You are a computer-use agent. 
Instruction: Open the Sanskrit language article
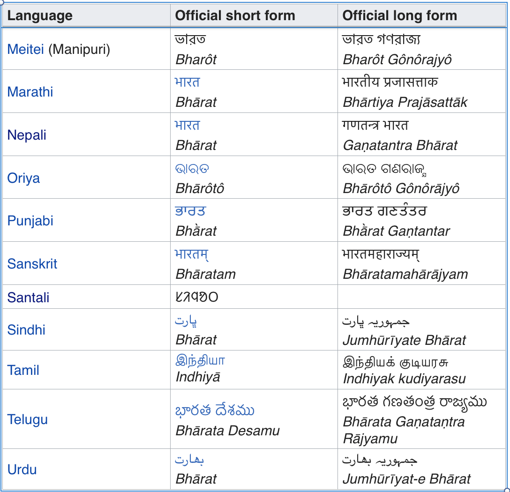point(32,264)
